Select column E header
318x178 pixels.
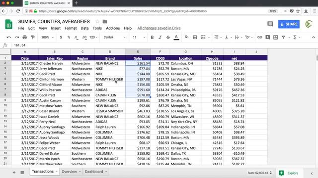[138, 52]
